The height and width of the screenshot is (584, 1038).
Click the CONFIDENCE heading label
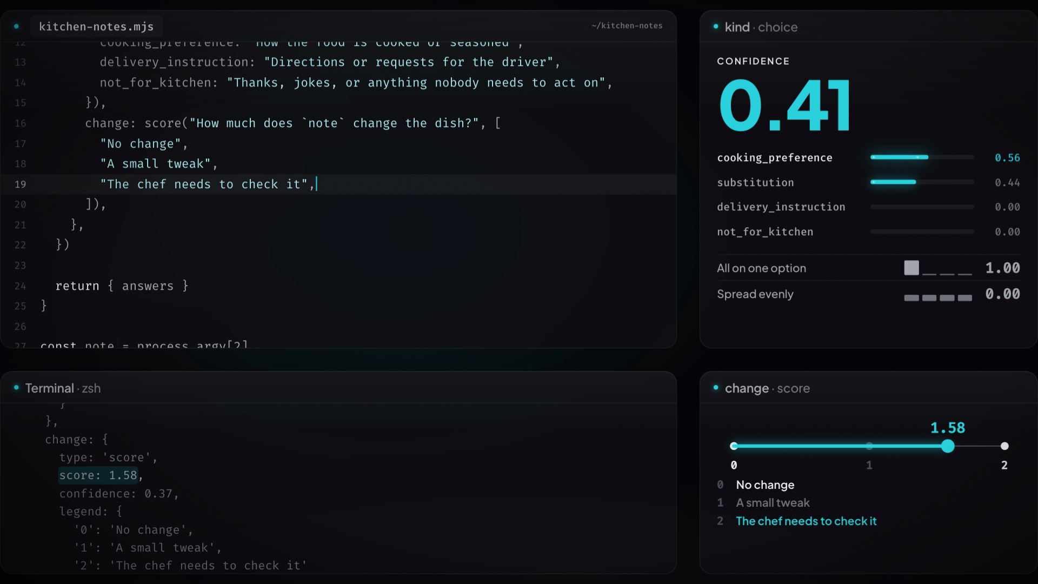[753, 61]
